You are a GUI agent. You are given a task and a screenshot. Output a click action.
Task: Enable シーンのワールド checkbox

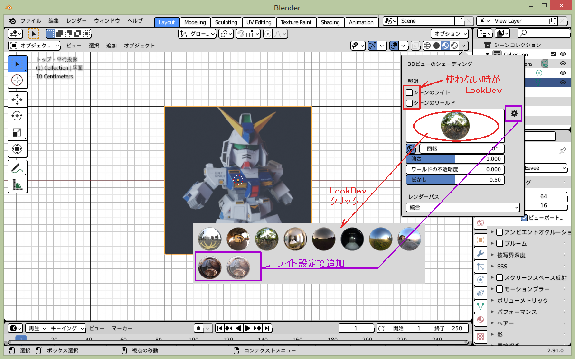409,103
